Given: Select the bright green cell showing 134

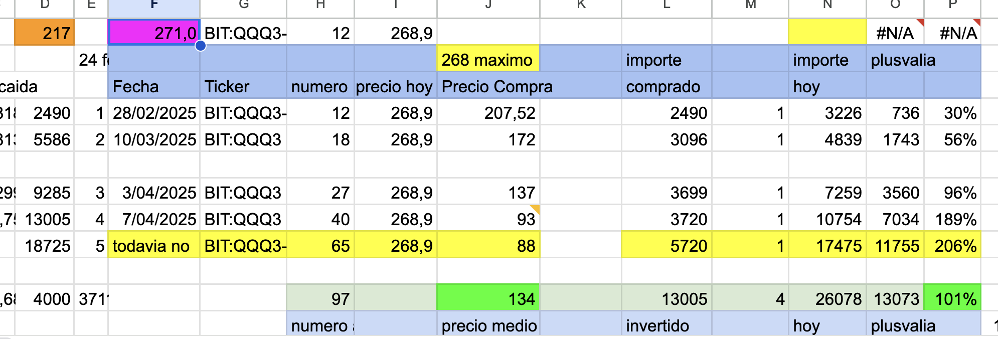Looking at the screenshot, I should click(x=488, y=299).
